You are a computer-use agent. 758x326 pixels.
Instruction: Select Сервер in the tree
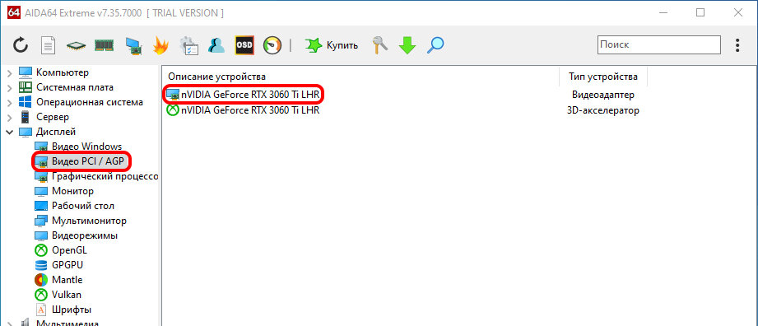[52, 117]
